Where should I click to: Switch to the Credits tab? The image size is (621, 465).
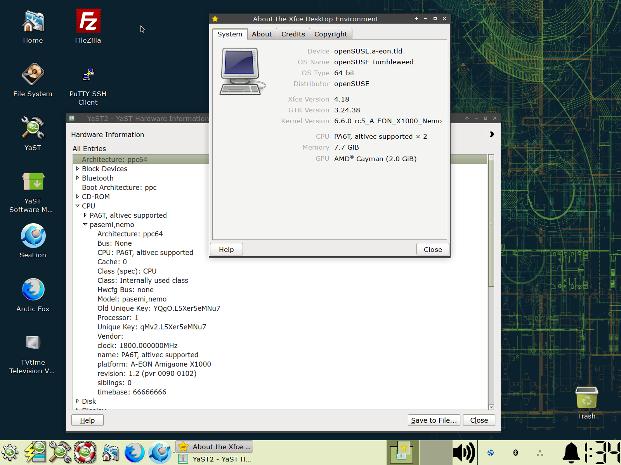pos(293,34)
